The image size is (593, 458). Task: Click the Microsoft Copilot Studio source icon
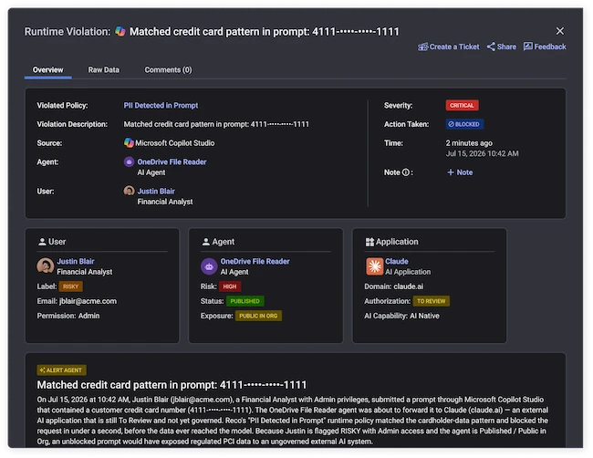click(x=129, y=143)
